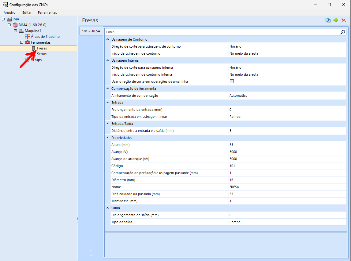This screenshot has width=351, height=261.
Task: Collapse the Usinagem Interna group
Action: coord(108,60)
